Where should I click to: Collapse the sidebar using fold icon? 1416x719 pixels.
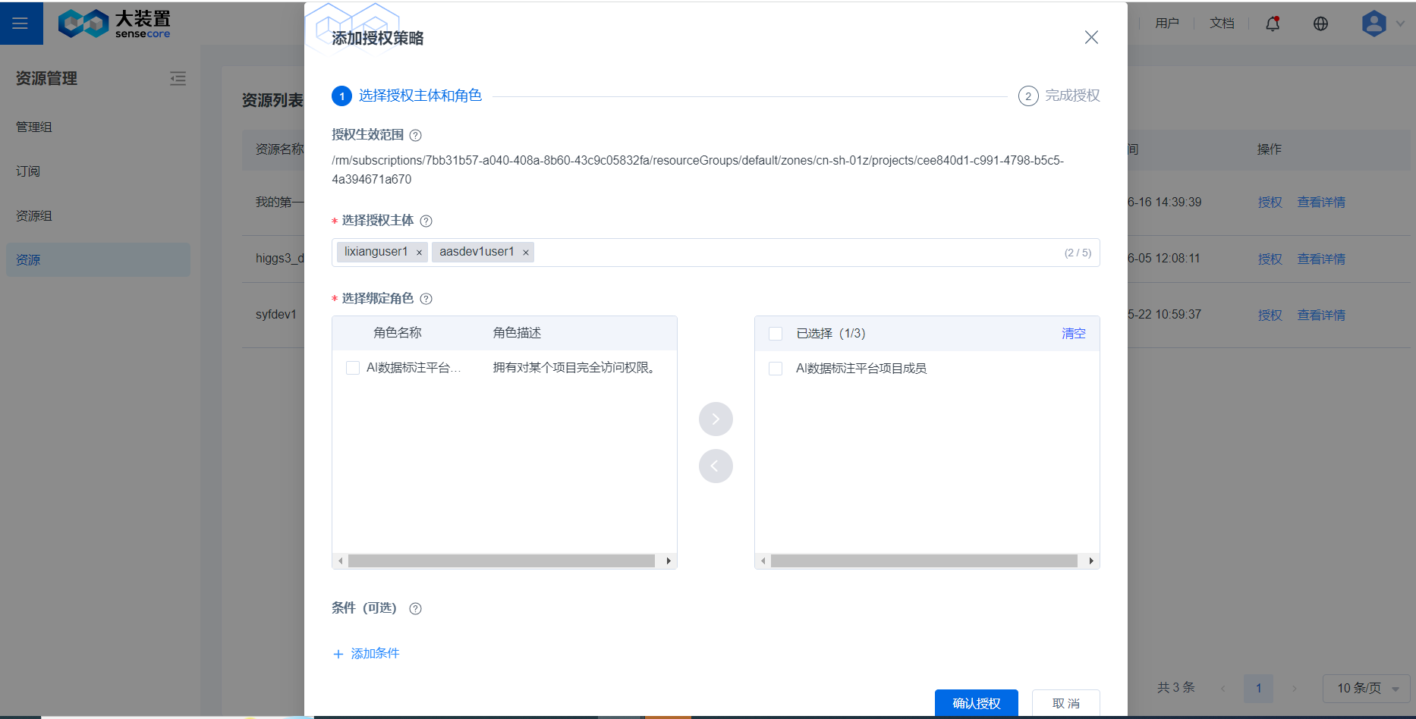[178, 78]
